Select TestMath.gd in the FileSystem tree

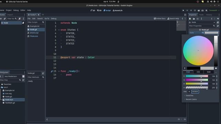click(x=10, y=103)
